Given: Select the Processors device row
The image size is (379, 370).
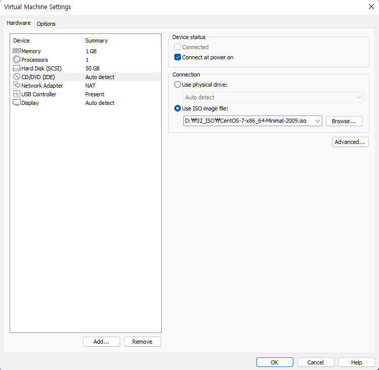Looking at the screenshot, I should pos(86,60).
